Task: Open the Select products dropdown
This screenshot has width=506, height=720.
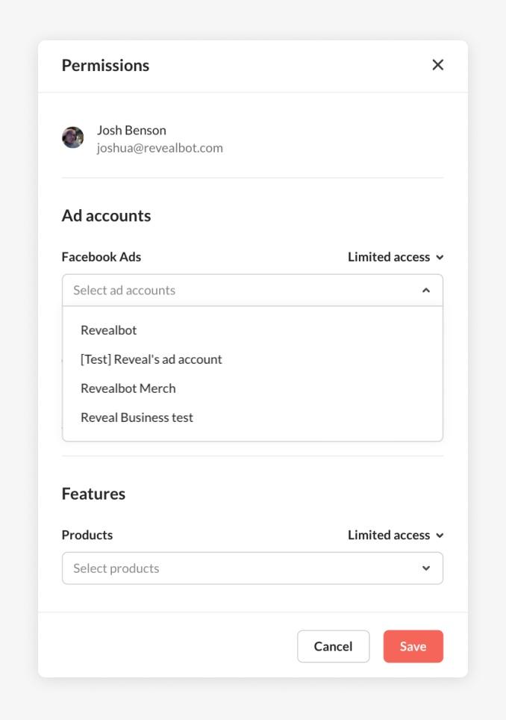Action: tap(239, 568)
